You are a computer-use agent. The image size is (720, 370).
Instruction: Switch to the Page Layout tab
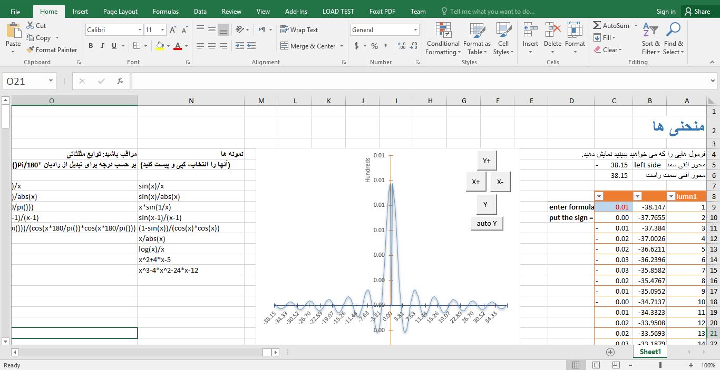120,12
